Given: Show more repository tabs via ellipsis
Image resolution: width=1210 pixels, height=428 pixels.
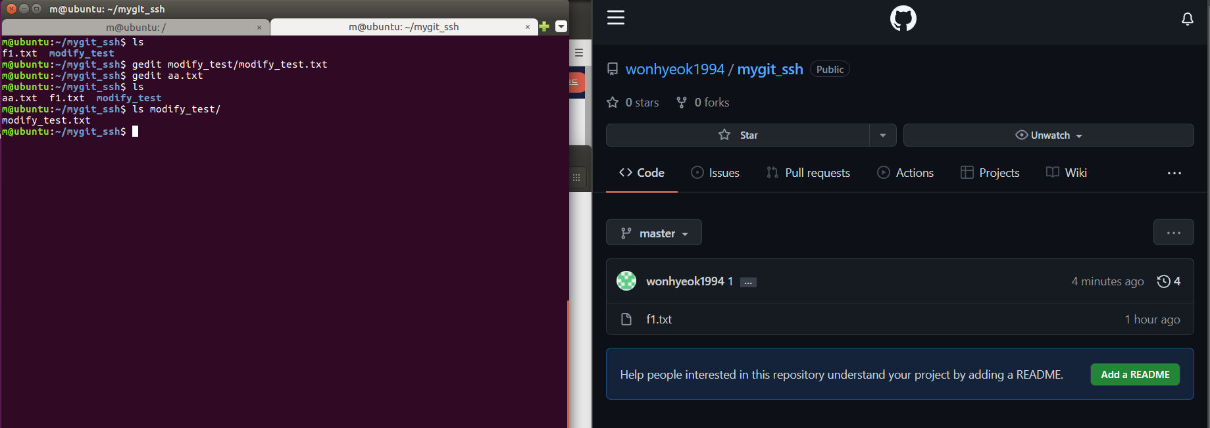Looking at the screenshot, I should click(x=1174, y=173).
